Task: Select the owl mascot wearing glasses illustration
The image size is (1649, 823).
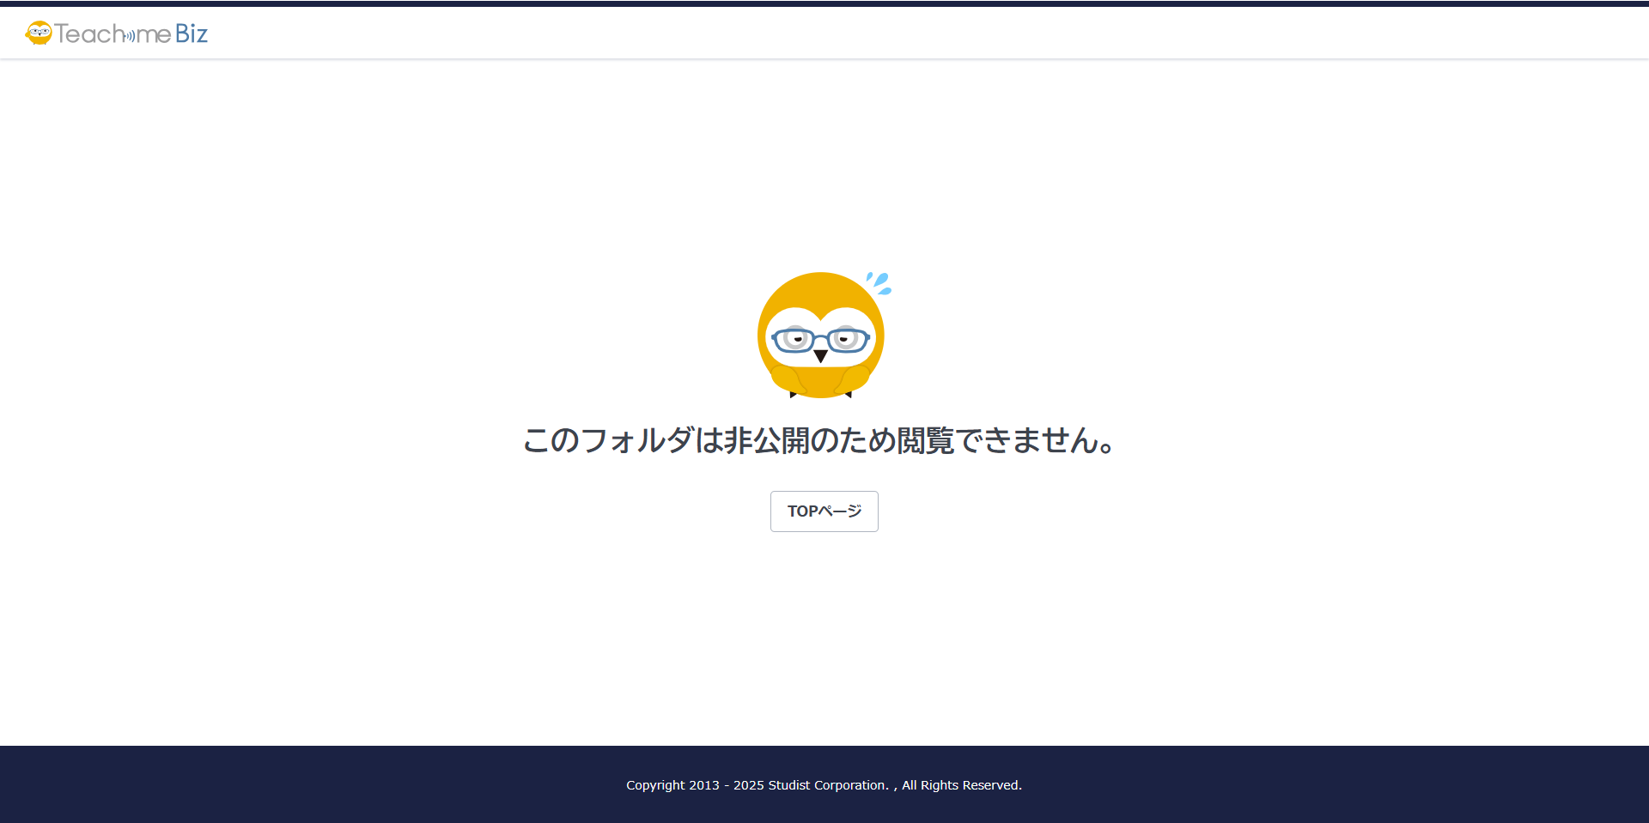Action: [821, 335]
